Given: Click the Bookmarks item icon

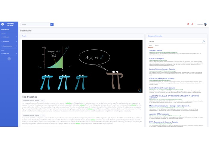Looking at the screenshot, I should point(2,42).
